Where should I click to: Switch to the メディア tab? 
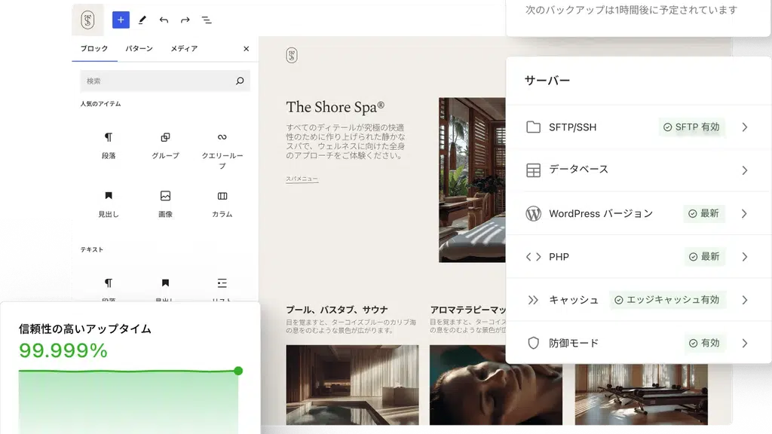[x=184, y=48]
